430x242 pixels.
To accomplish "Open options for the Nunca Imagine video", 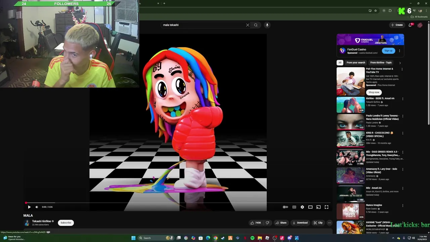I will click(402, 205).
